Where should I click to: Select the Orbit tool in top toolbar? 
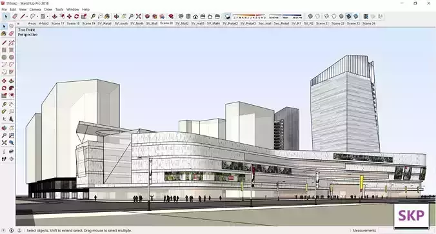[117, 16]
